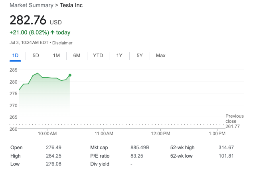Viewport: 255px width, 174px height.
Task: Open the Disclaimer link
Action: pyautogui.click(x=62, y=43)
